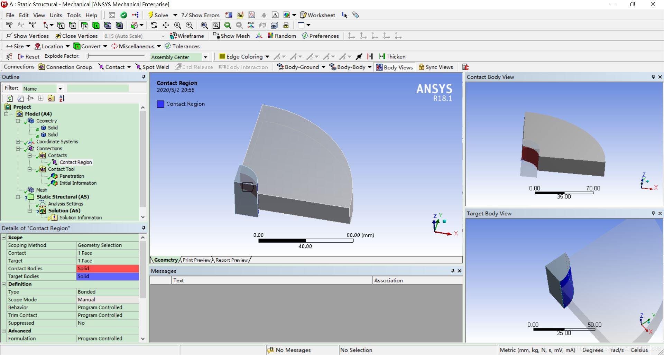Open the File menu
Image resolution: width=664 pixels, height=355 pixels.
click(x=10, y=15)
